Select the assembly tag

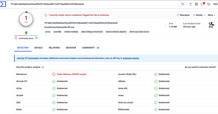point(57,32)
